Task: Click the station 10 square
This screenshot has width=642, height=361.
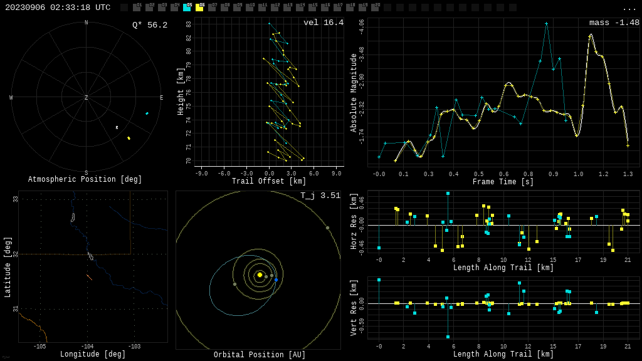Action: (250, 8)
